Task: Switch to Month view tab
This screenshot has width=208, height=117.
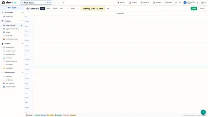Action: click(x=55, y=9)
